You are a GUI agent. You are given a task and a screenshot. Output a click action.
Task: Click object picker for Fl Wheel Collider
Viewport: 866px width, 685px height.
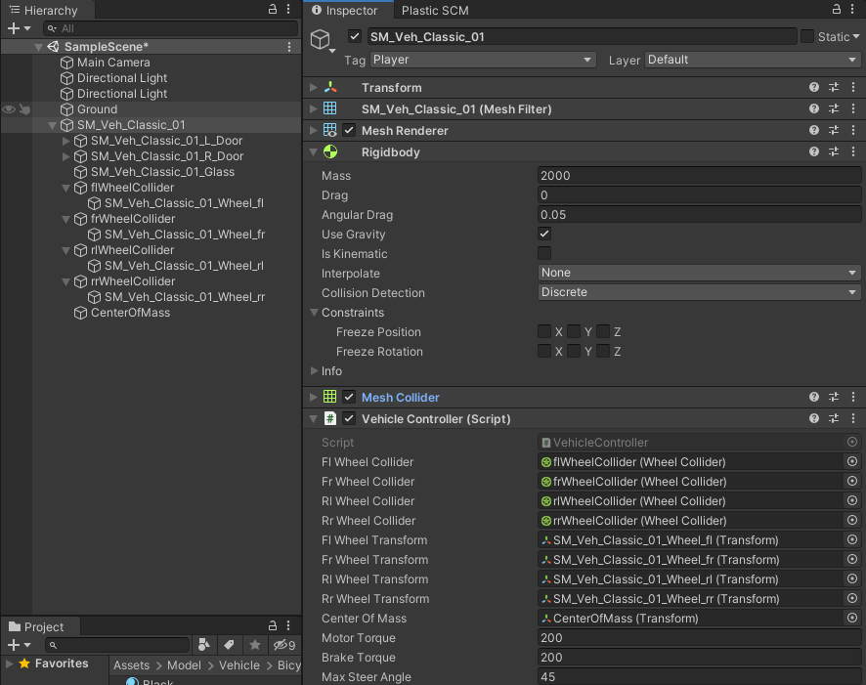point(852,462)
